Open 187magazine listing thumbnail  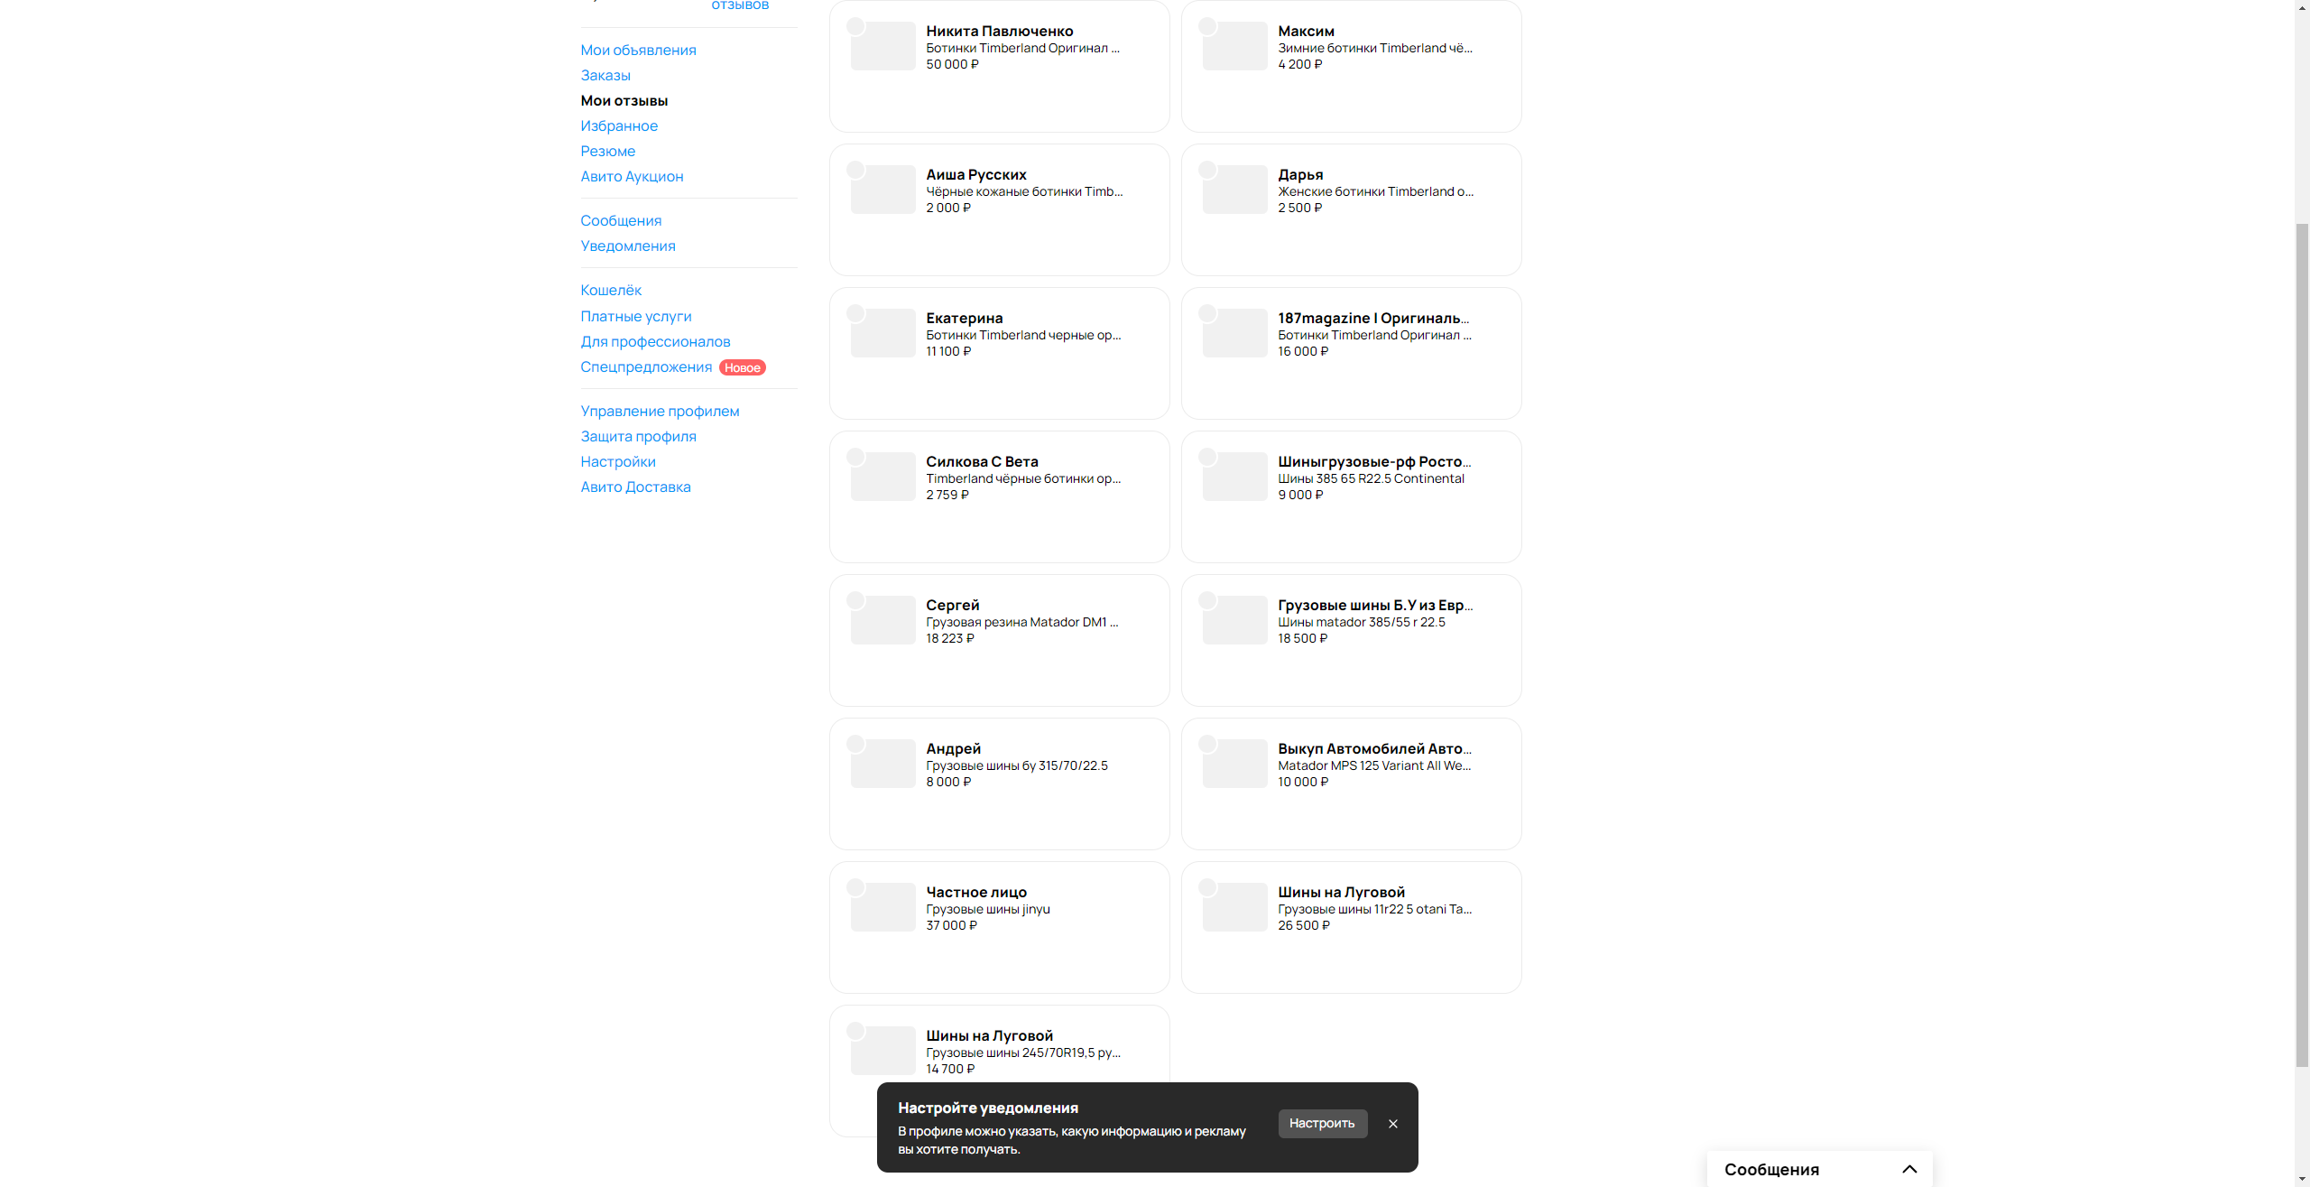coord(1236,334)
